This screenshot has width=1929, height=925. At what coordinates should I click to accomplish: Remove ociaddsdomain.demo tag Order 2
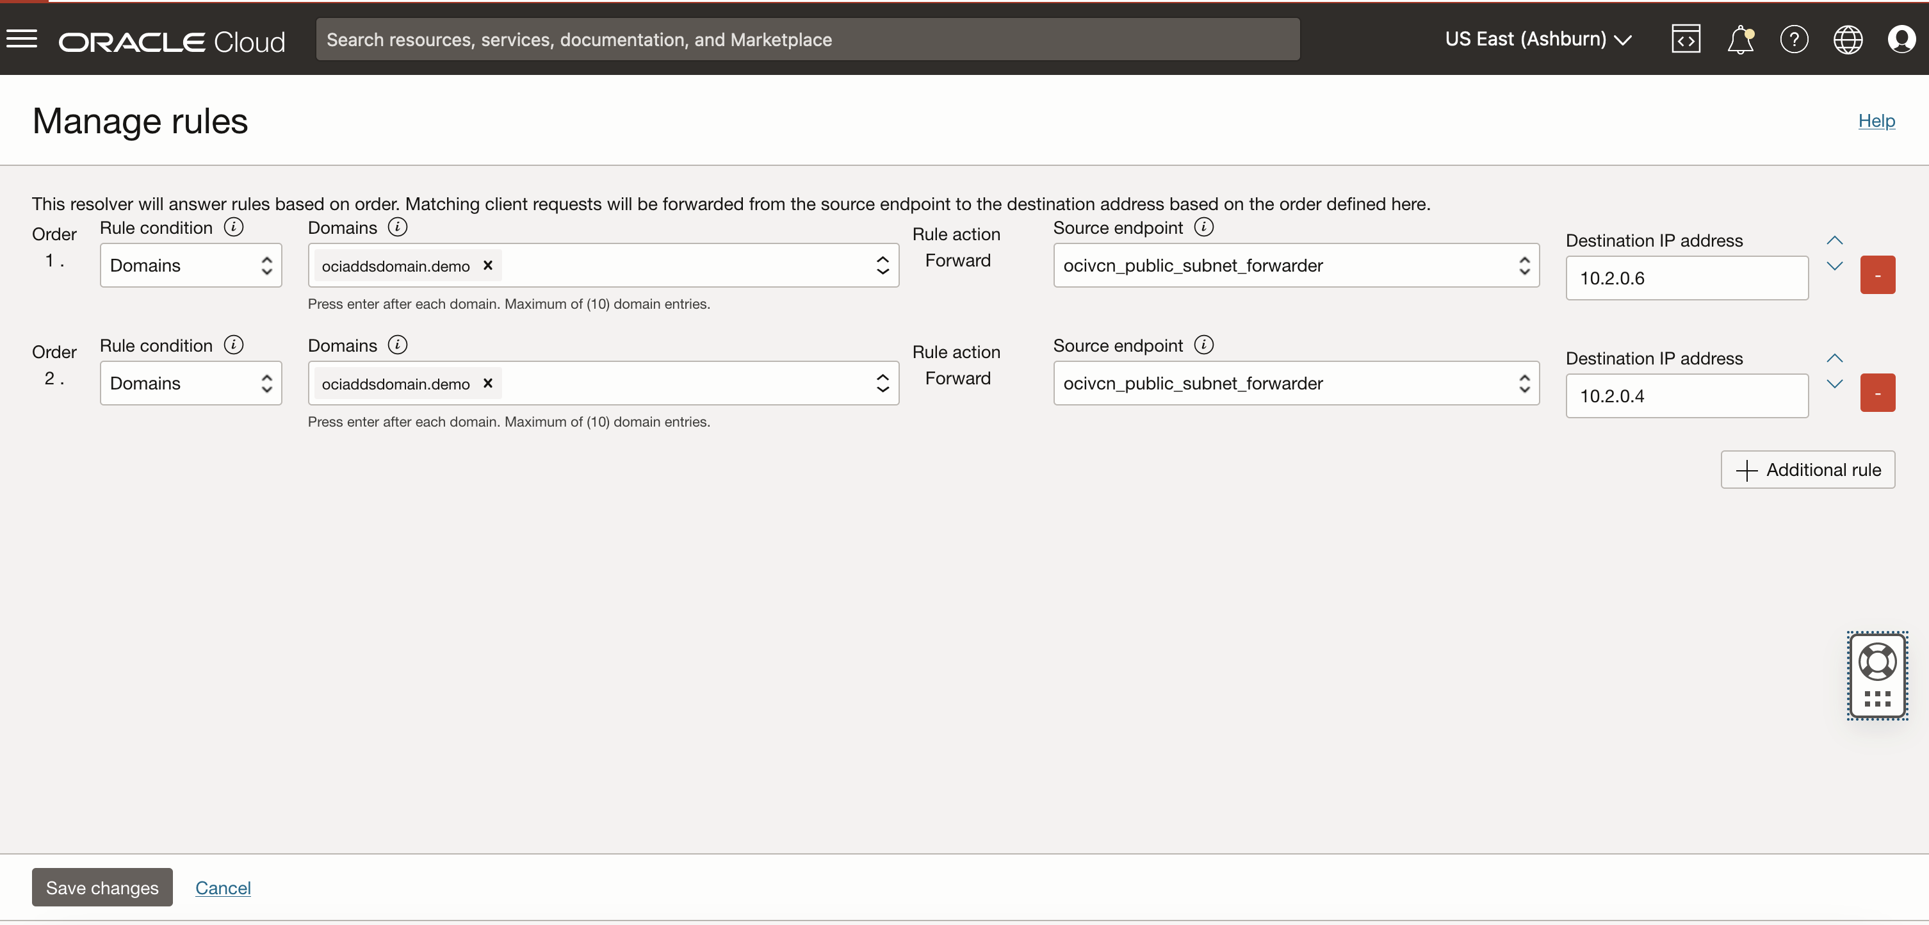tap(489, 382)
